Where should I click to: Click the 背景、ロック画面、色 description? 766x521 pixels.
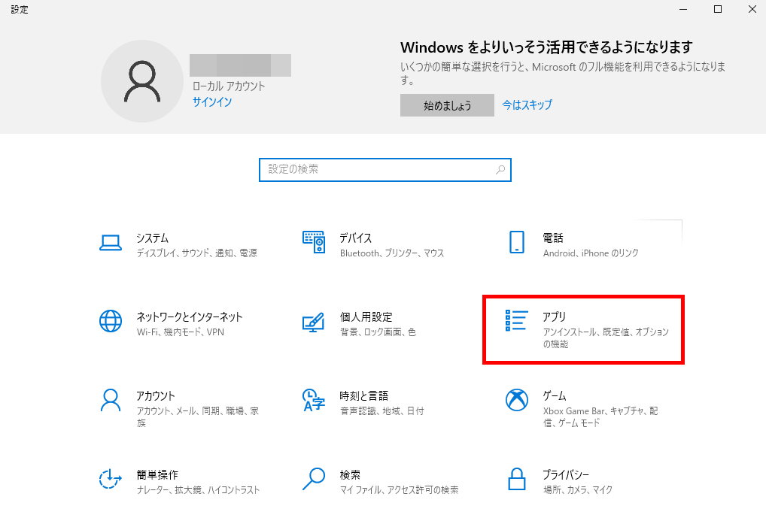(378, 332)
